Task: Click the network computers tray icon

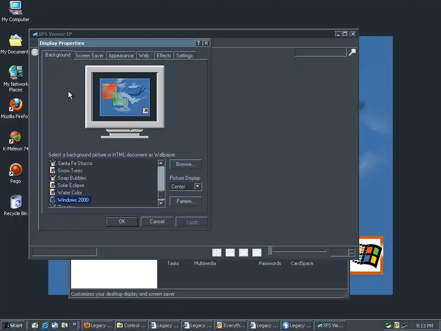Action: [405, 325]
